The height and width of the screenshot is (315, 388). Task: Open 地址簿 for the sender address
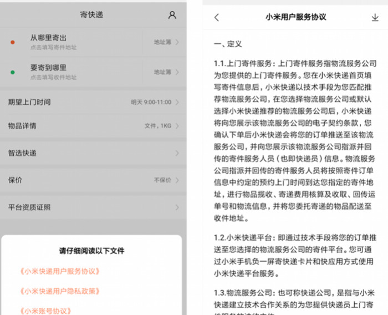tap(166, 42)
